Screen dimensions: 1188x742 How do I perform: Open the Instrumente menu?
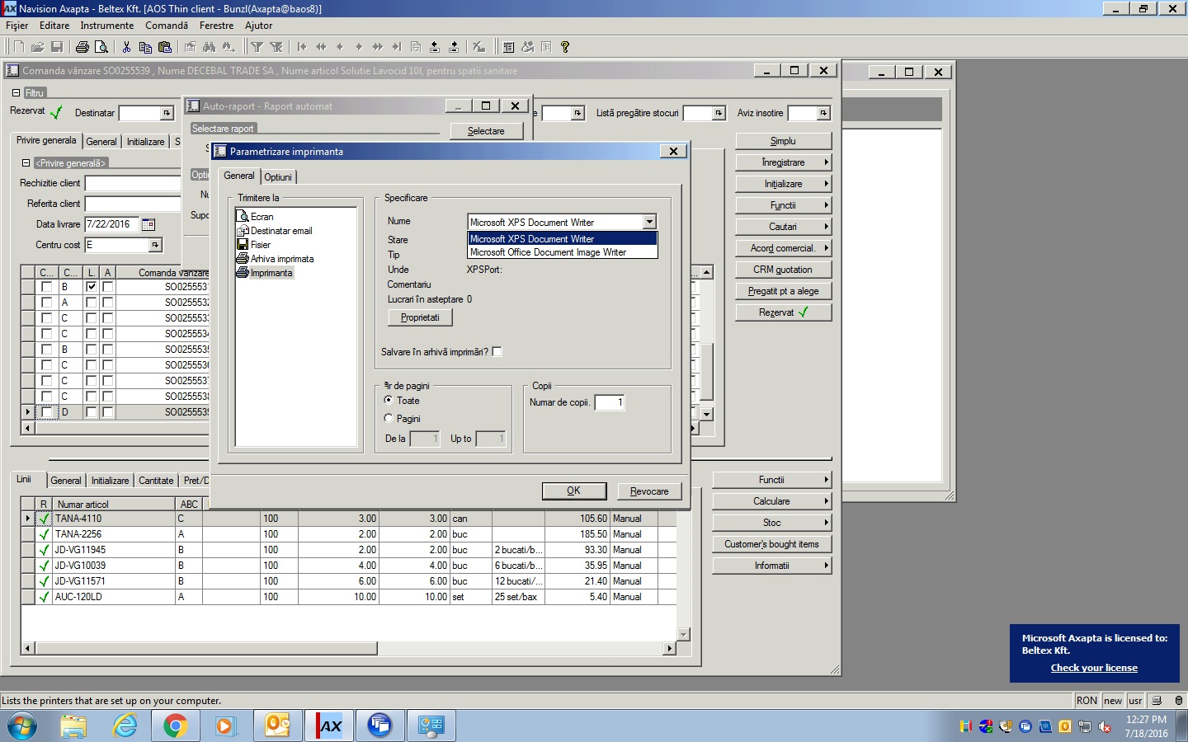pyautogui.click(x=106, y=26)
